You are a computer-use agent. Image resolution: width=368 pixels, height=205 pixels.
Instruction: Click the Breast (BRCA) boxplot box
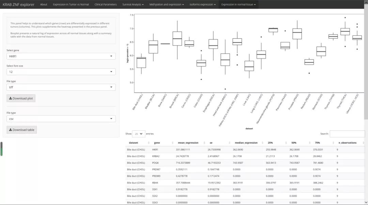(177, 39)
